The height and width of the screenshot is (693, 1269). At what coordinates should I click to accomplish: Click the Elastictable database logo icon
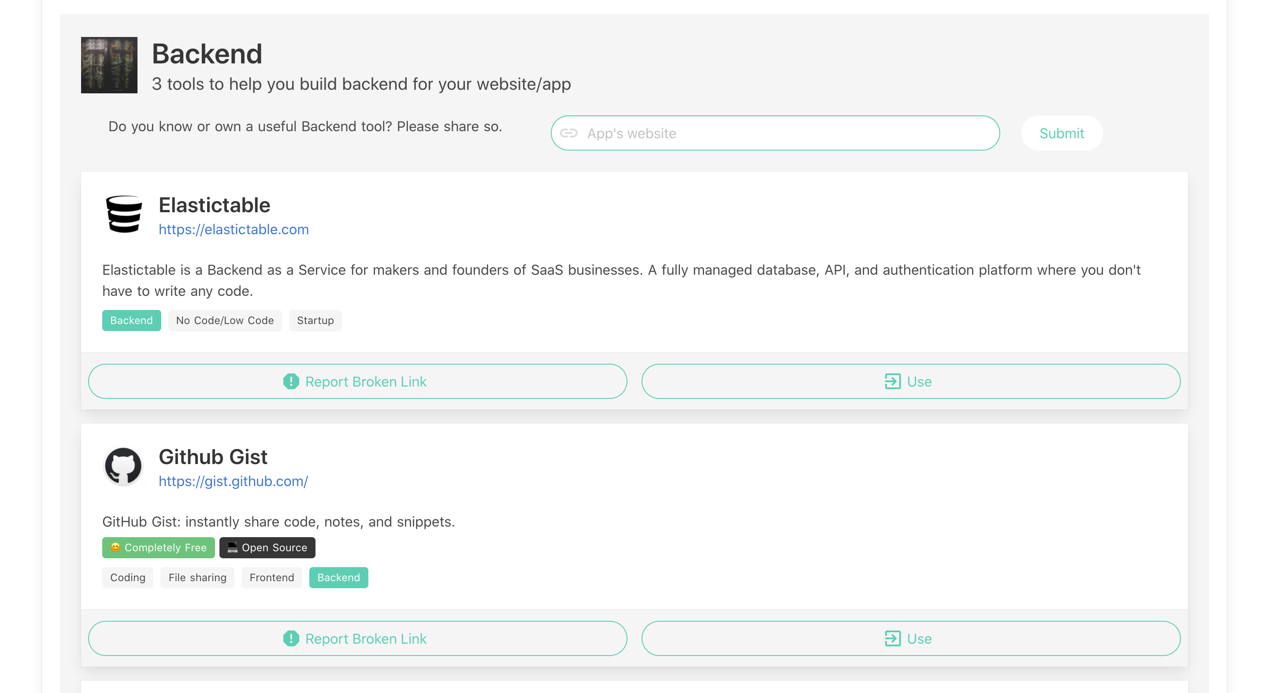coord(124,214)
